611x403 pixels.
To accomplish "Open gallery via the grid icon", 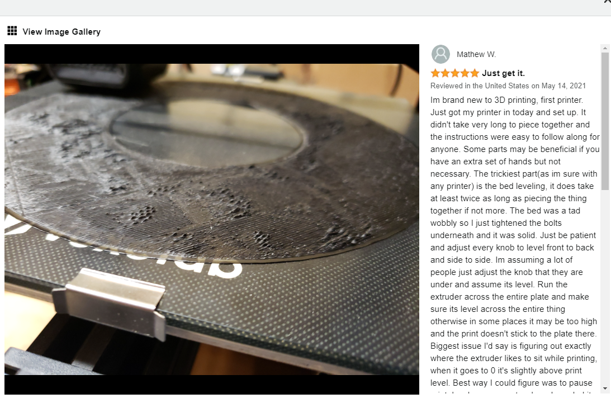I will coord(12,31).
